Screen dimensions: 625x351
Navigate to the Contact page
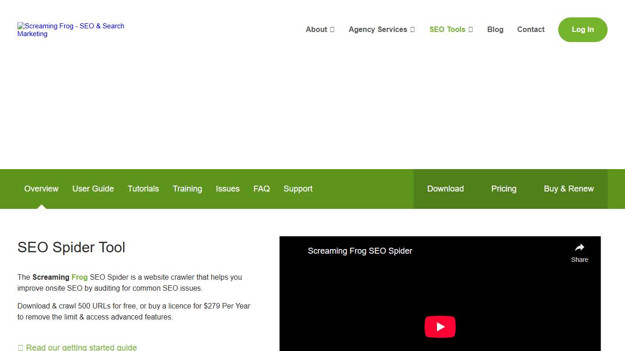pos(531,29)
